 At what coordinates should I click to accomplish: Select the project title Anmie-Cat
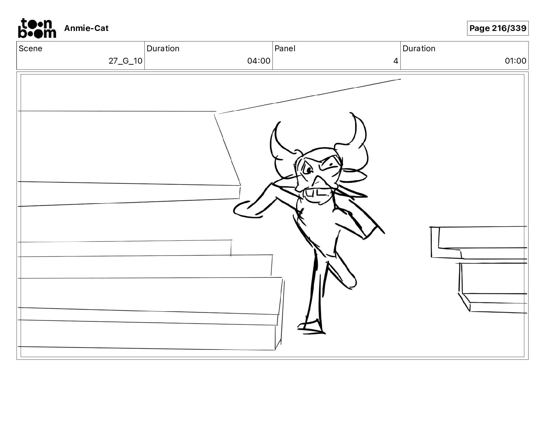point(86,28)
